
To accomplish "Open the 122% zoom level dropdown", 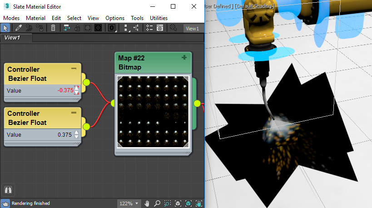I will coord(129,203).
